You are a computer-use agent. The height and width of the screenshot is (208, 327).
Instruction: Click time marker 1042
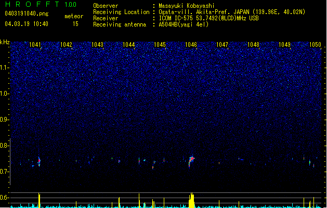click(66, 44)
